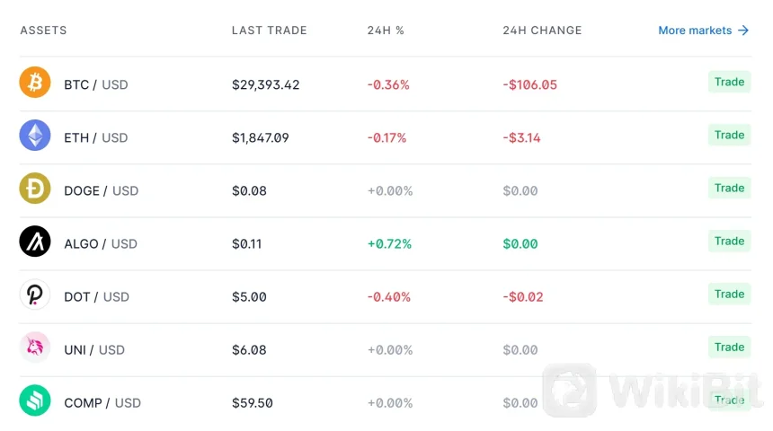Select the 24H % column header
Image resolution: width=773 pixels, height=431 pixels.
tap(386, 31)
